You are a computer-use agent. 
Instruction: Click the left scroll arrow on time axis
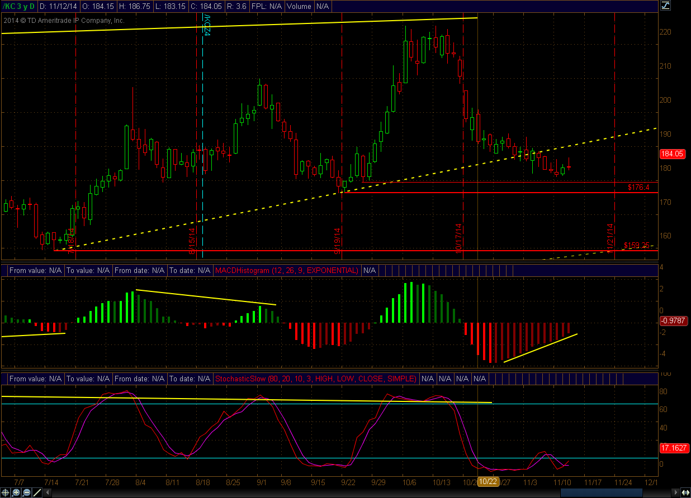coord(47,492)
